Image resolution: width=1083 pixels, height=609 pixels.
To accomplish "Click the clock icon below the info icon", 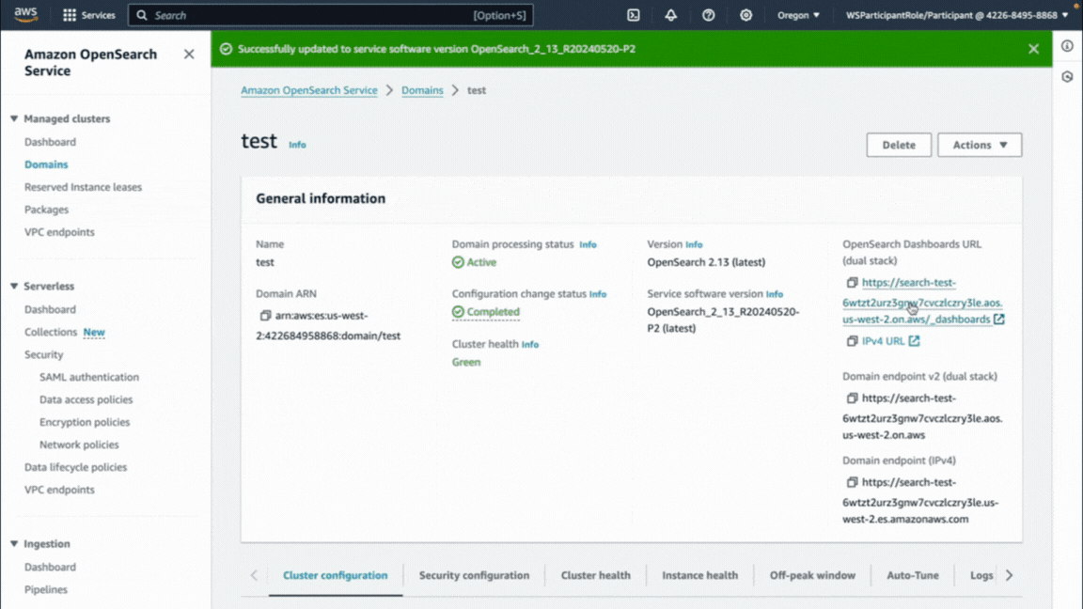I will [x=1067, y=77].
